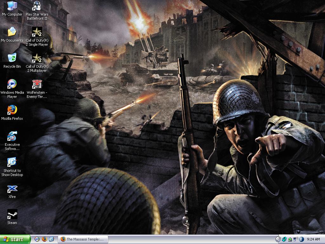Image resolution: width=325 pixels, height=244 pixels.
Task: Select the Xfire desktop shortcut
Action: [12, 192]
